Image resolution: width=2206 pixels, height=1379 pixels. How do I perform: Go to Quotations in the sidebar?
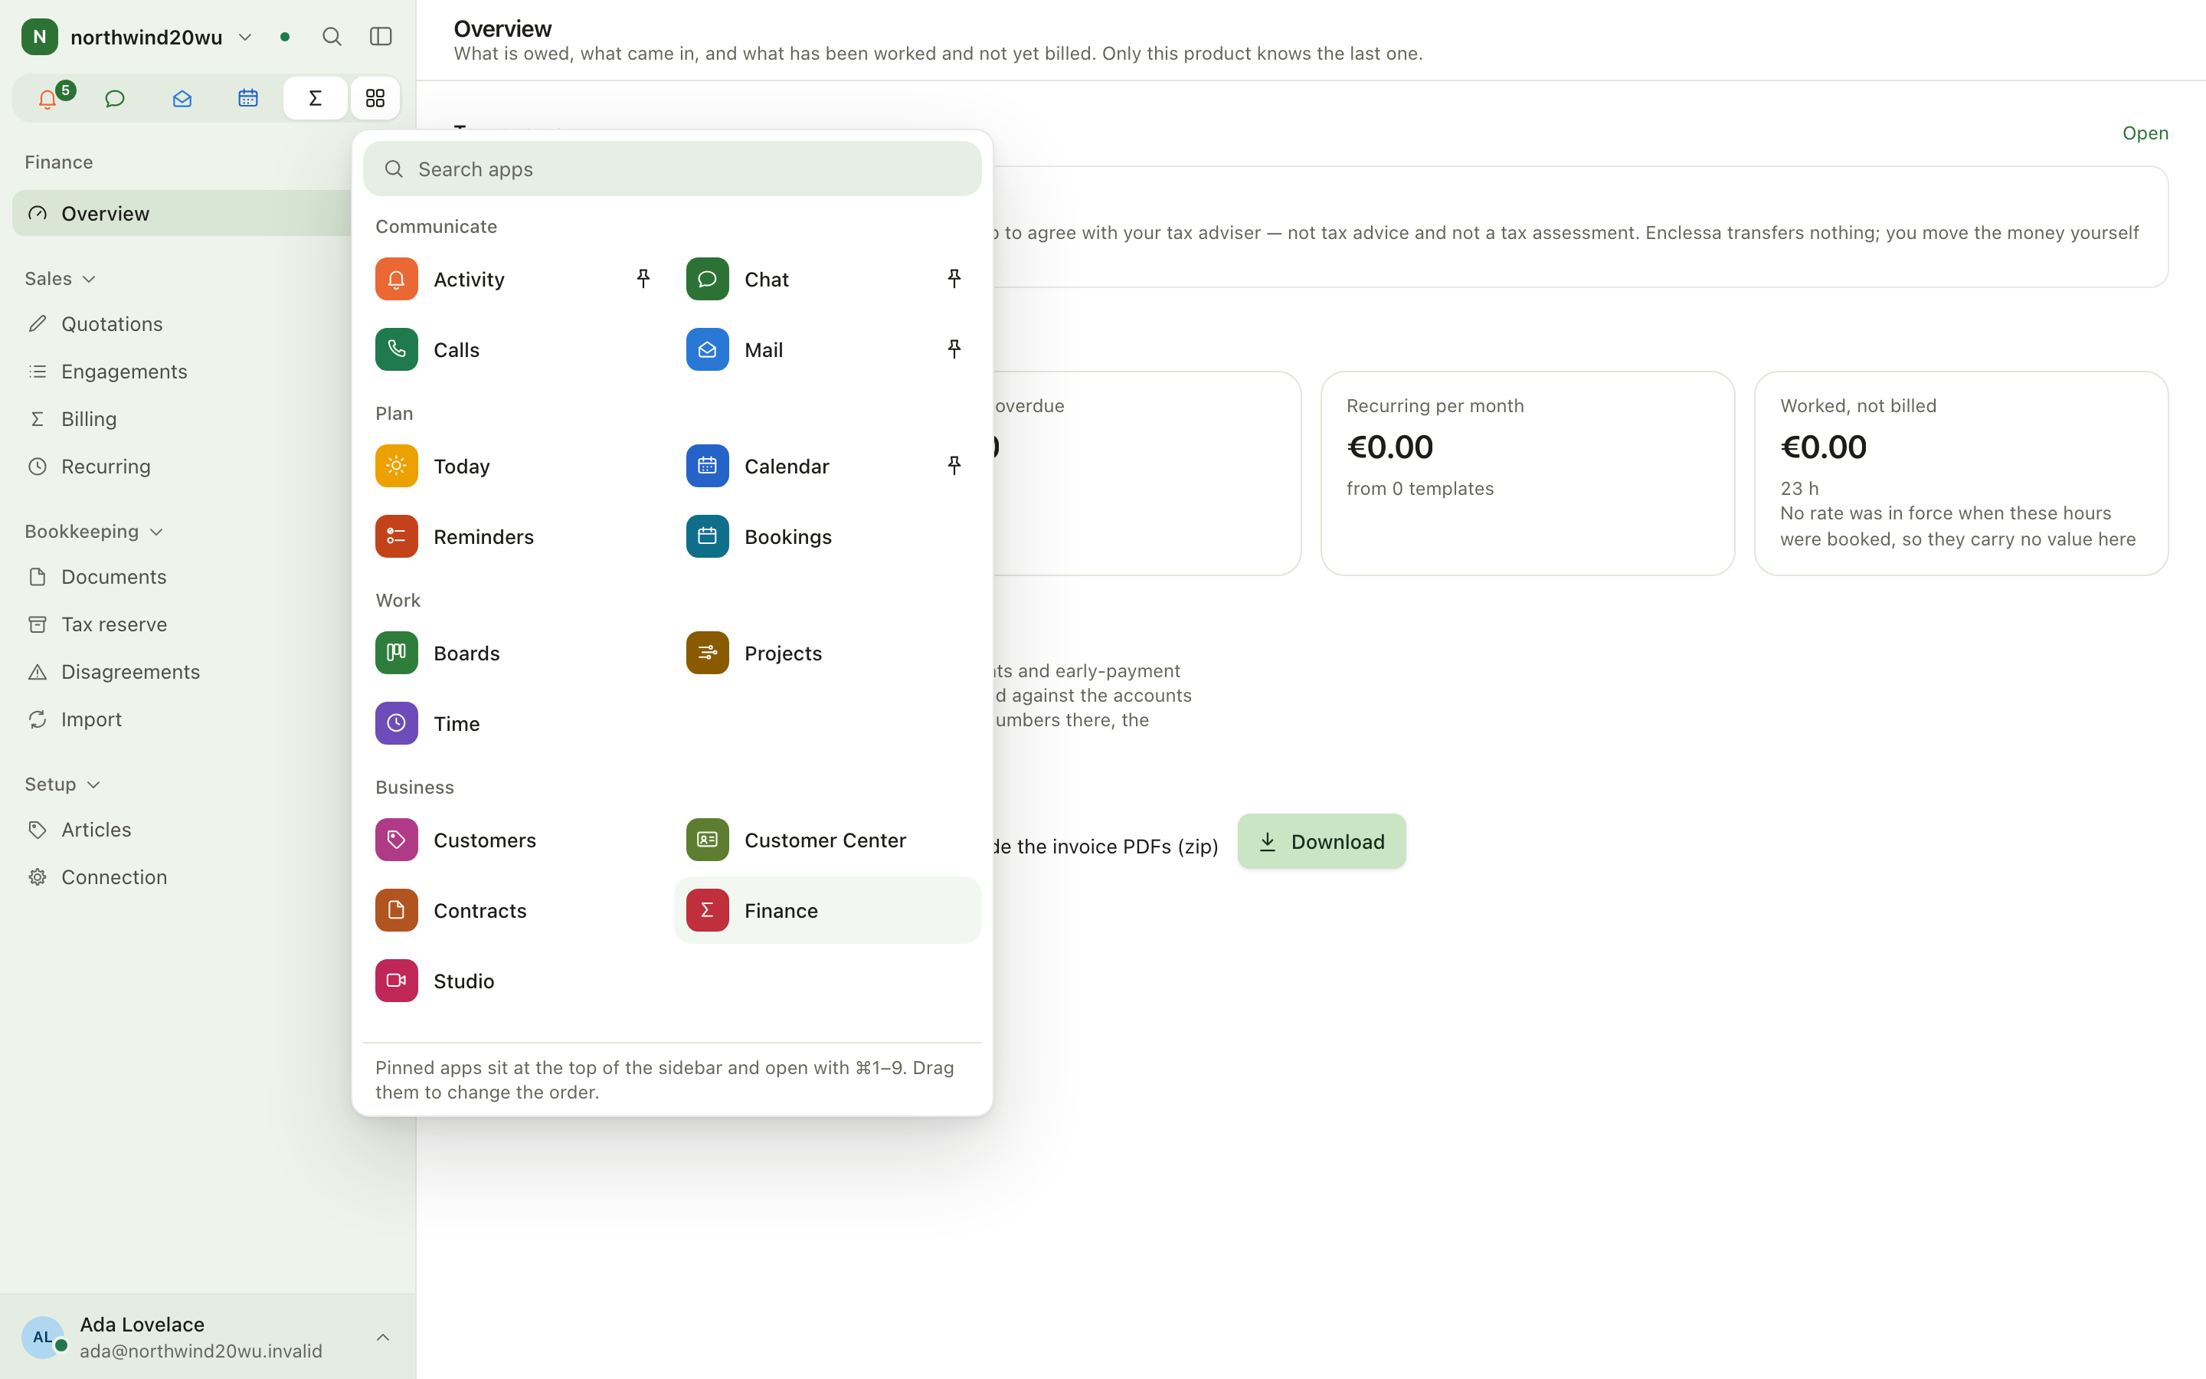click(182, 324)
